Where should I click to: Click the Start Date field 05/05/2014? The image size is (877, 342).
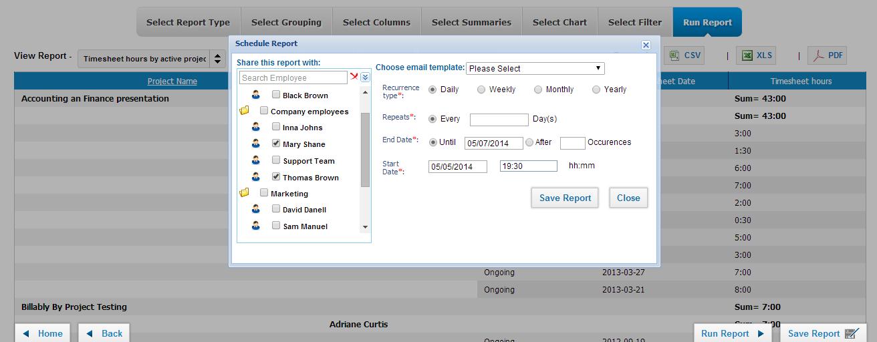[458, 166]
